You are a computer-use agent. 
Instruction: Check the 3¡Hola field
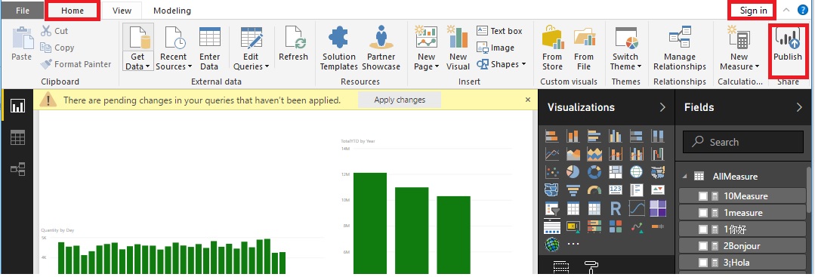click(x=702, y=263)
